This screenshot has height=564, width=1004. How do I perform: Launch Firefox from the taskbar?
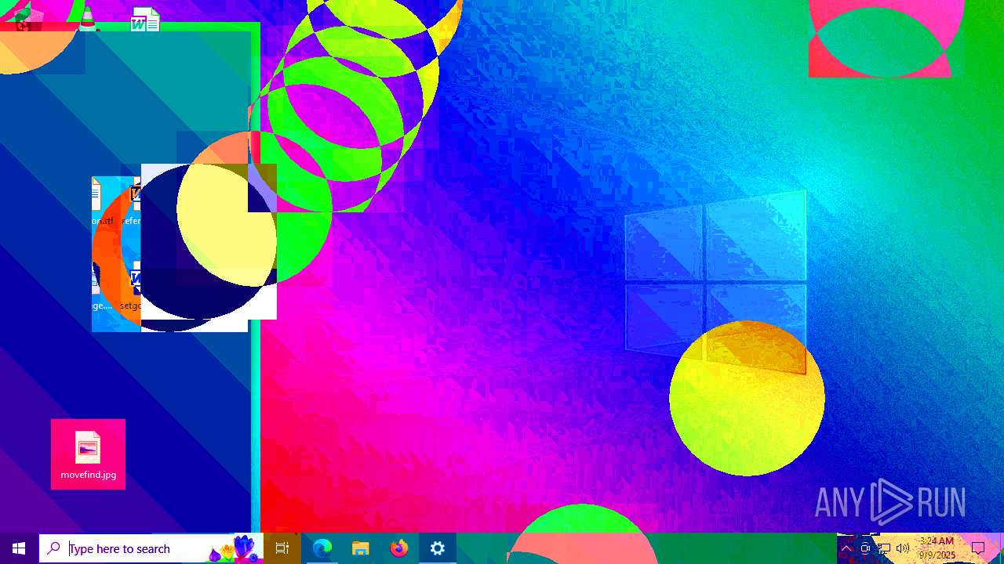[399, 548]
